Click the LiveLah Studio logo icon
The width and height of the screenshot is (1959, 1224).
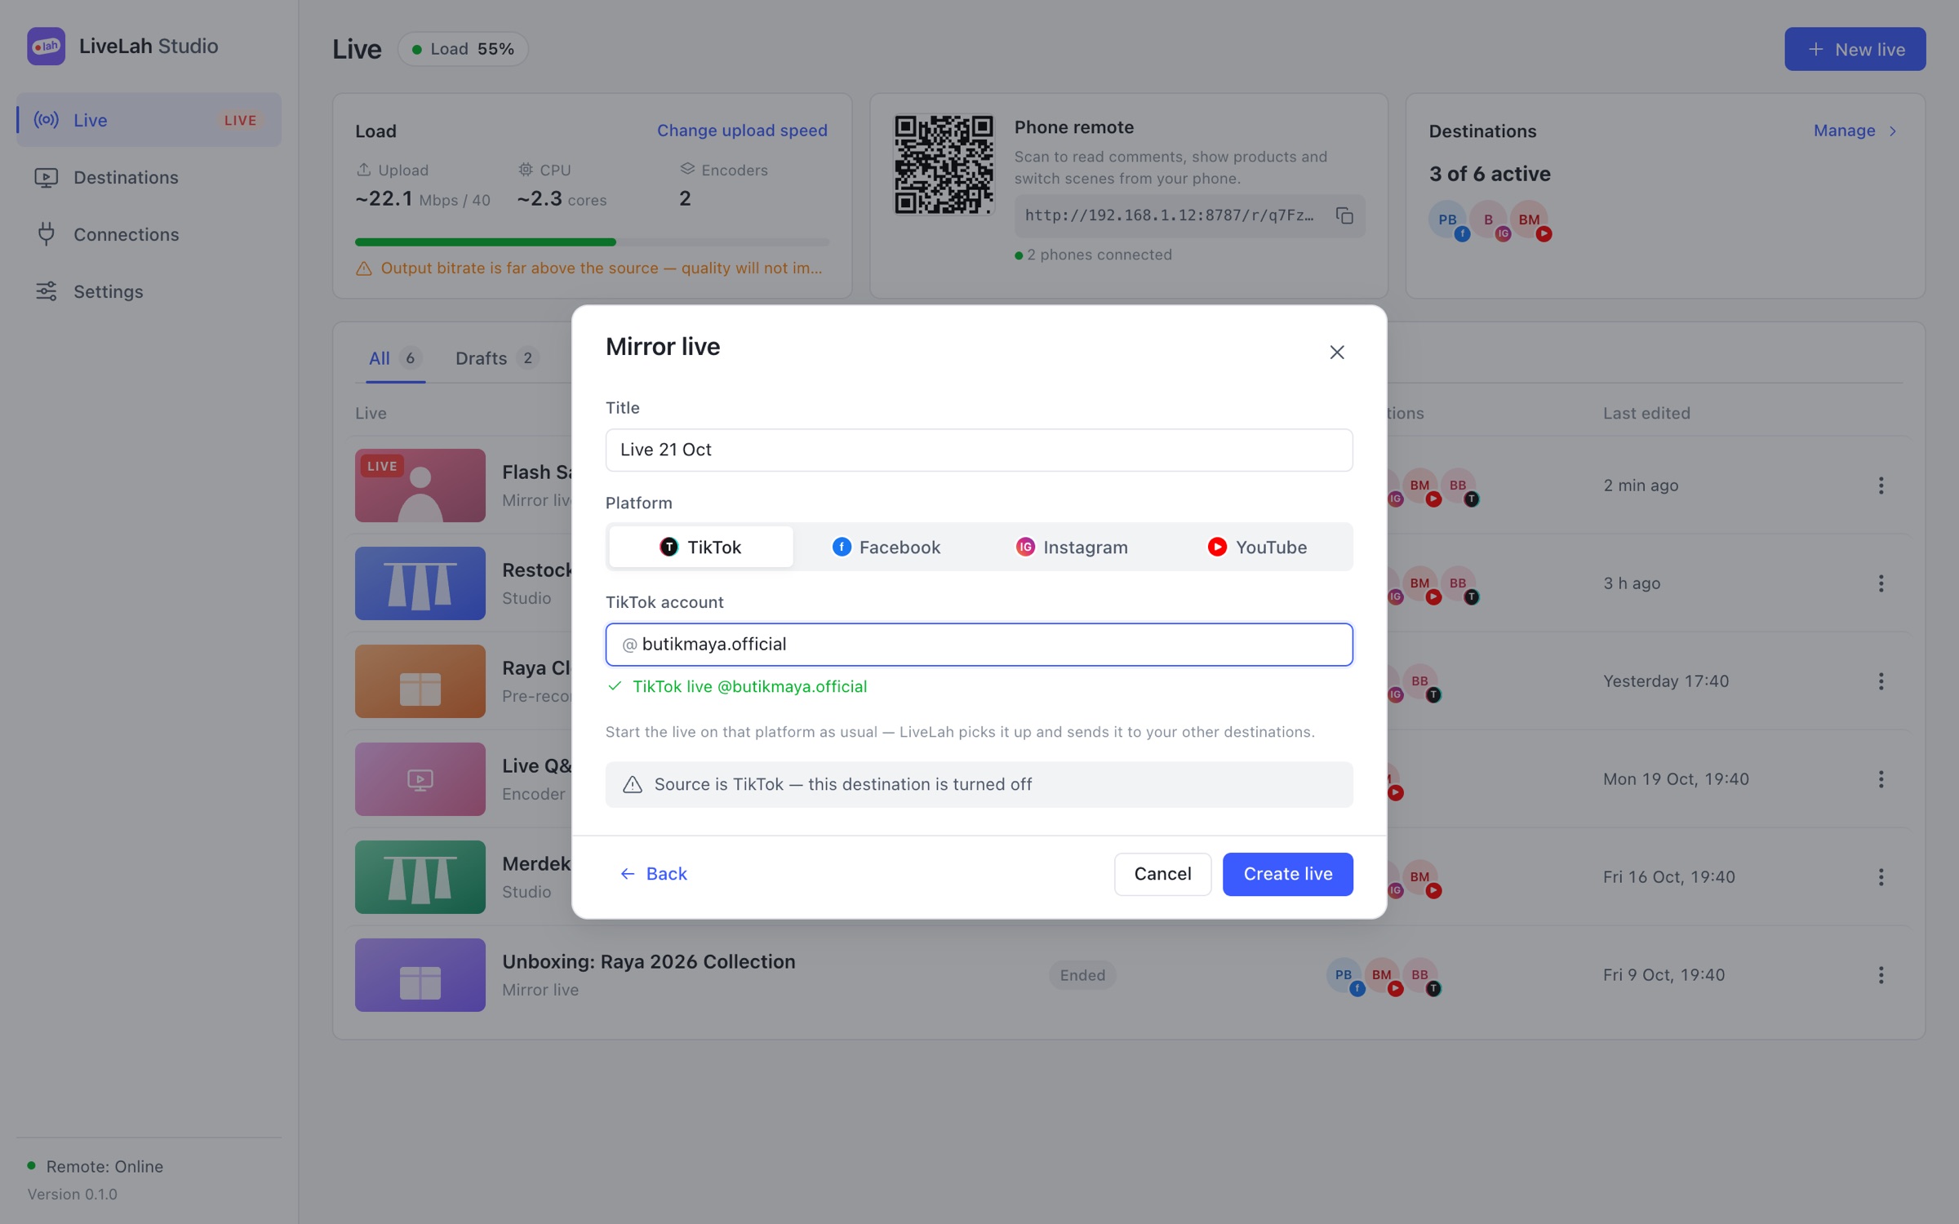point(46,47)
